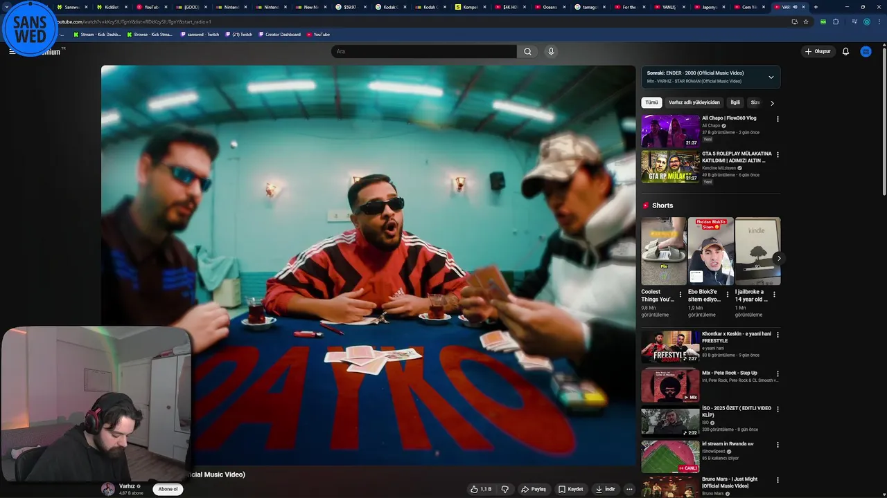Open options for I jailbroke short
The width and height of the screenshot is (887, 498).
(x=774, y=295)
